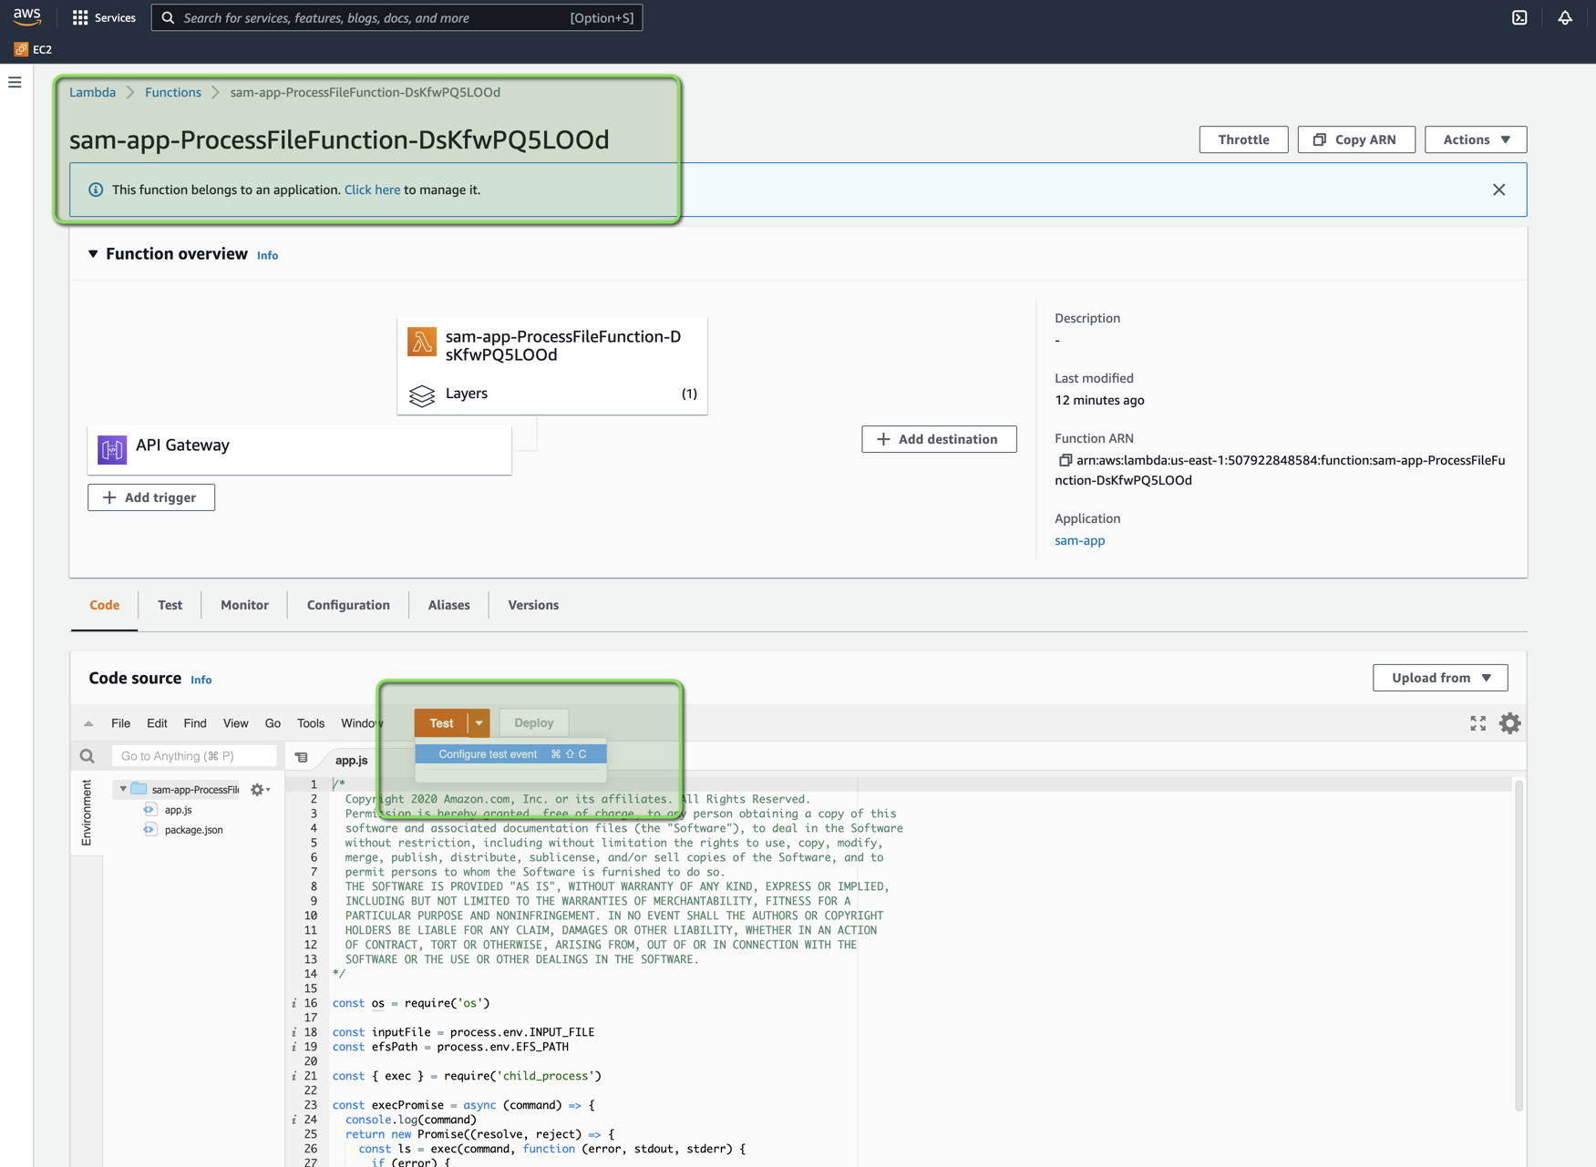Select Configure test event
Viewport: 1596px width, 1167px height.
point(510,754)
